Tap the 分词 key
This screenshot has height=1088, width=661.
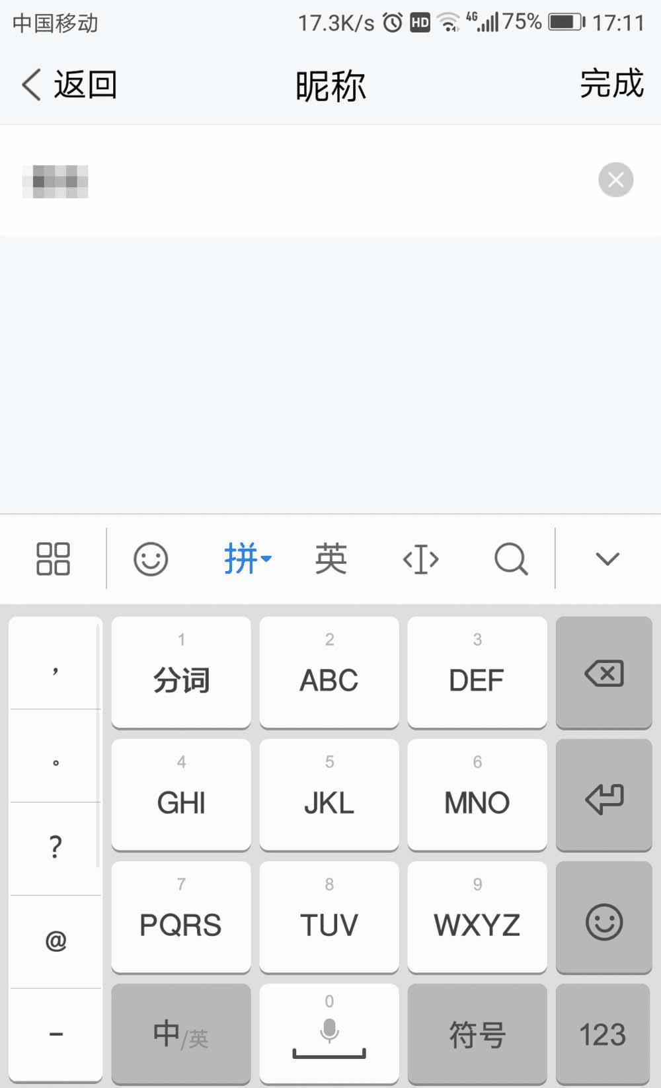point(181,673)
